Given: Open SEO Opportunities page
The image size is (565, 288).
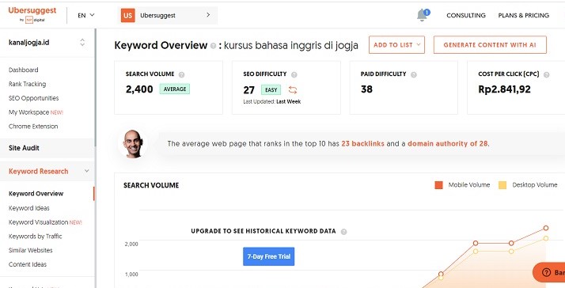Looking at the screenshot, I should [33, 98].
